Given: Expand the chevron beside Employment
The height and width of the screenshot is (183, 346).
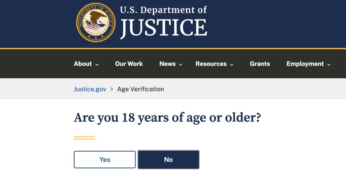Looking at the screenshot, I should [x=329, y=64].
